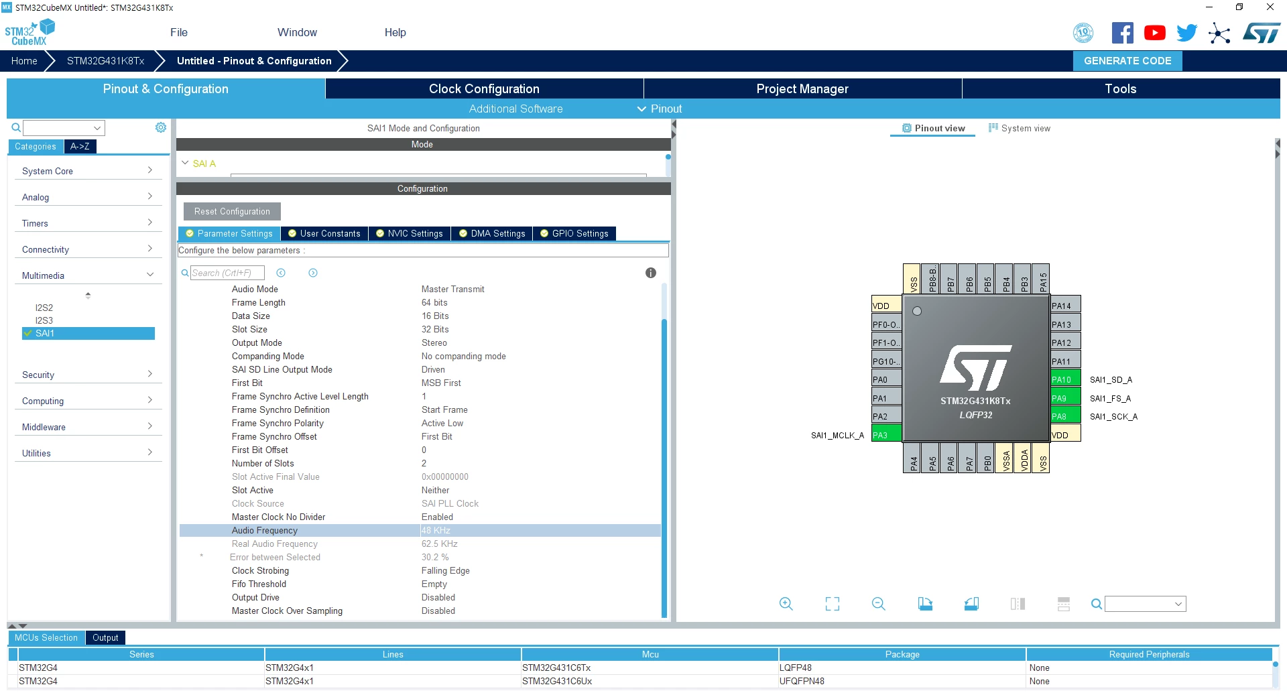This screenshot has width=1287, height=697.
Task: Zoom out of the pinout chip view
Action: tap(879, 604)
